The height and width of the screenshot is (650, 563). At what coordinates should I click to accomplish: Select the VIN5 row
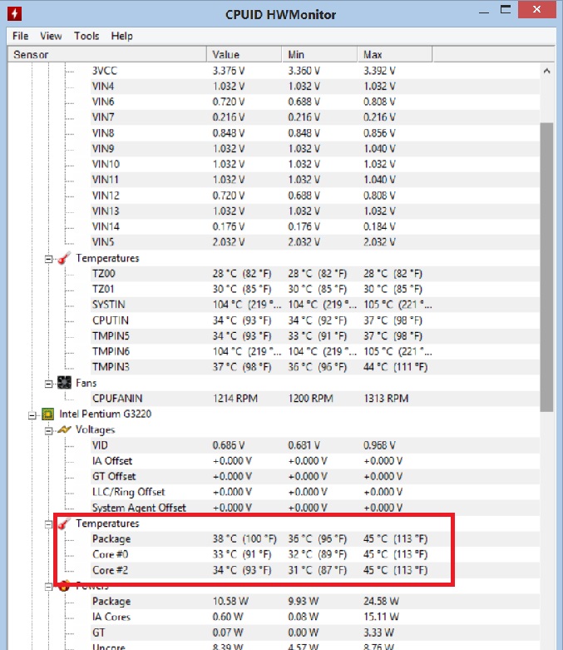(x=315, y=242)
